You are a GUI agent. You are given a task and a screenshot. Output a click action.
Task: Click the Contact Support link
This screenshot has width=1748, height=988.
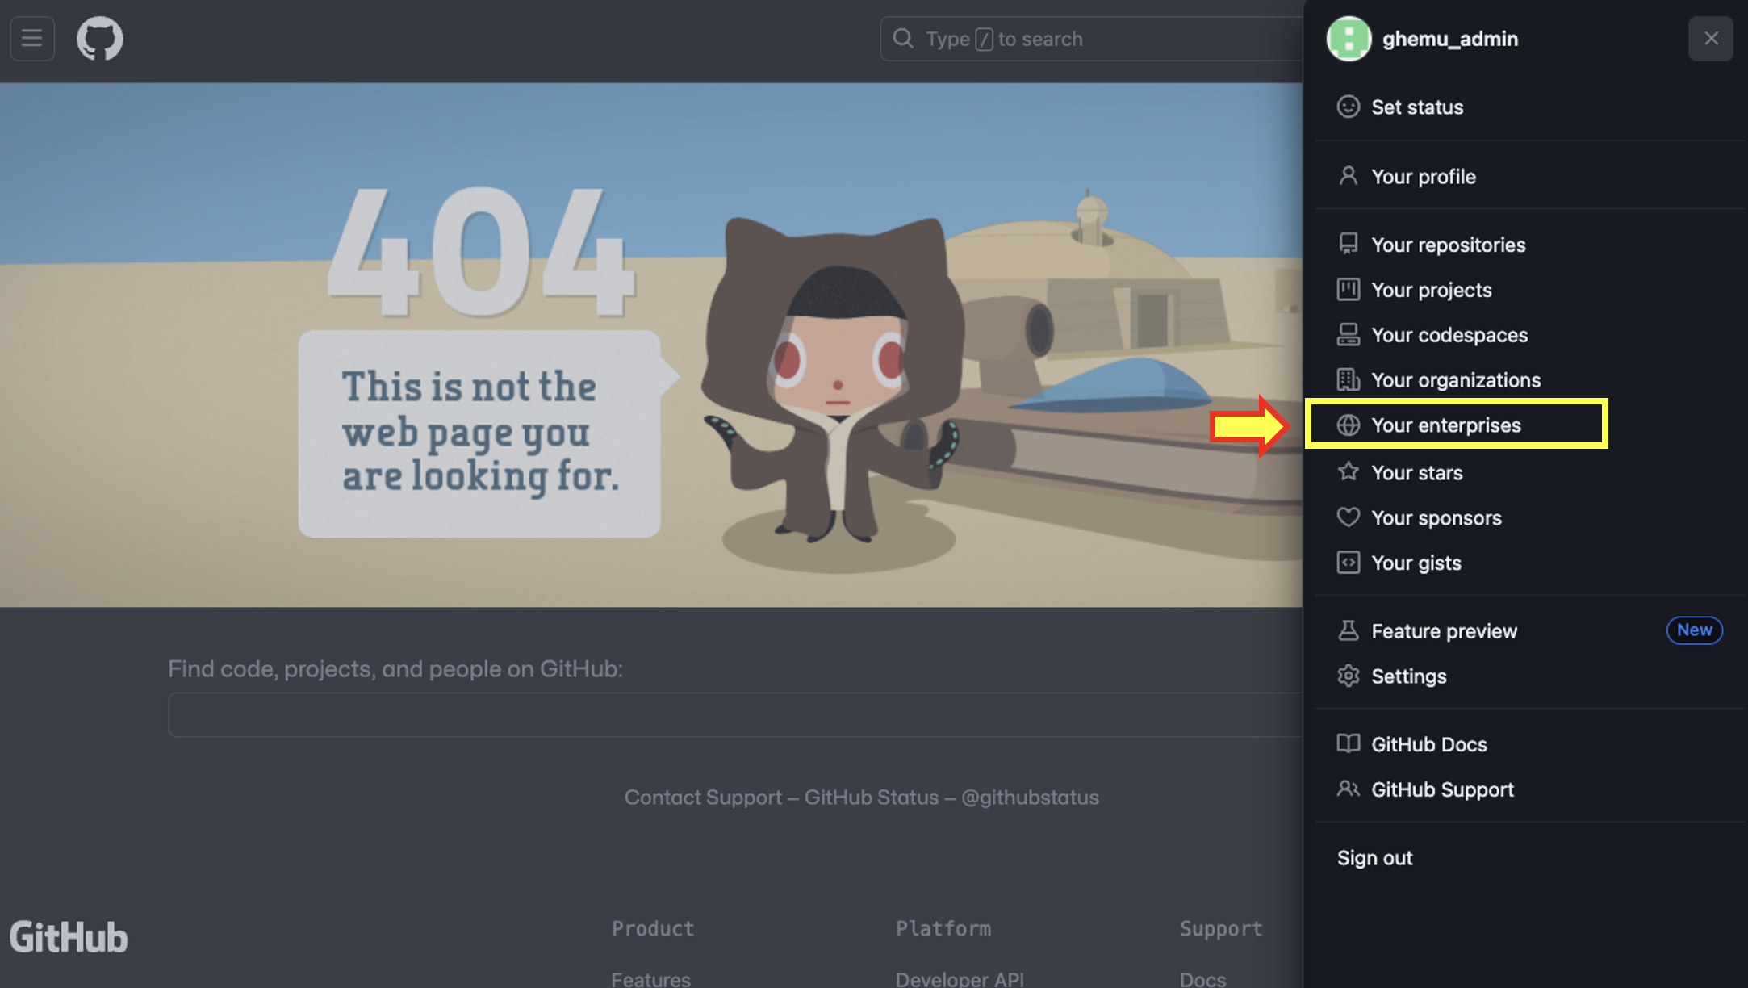click(703, 797)
